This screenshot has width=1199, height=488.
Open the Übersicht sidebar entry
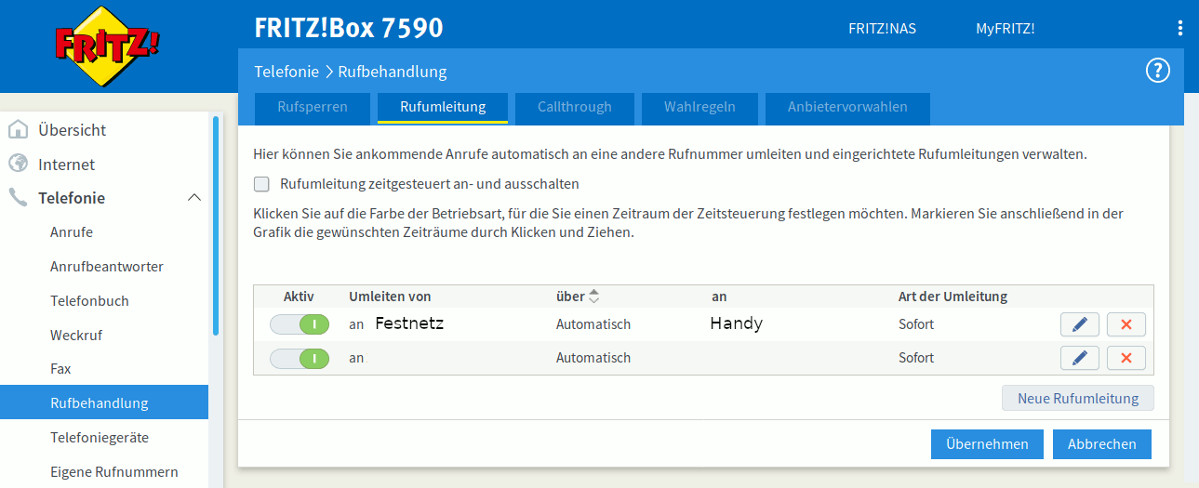(x=104, y=130)
